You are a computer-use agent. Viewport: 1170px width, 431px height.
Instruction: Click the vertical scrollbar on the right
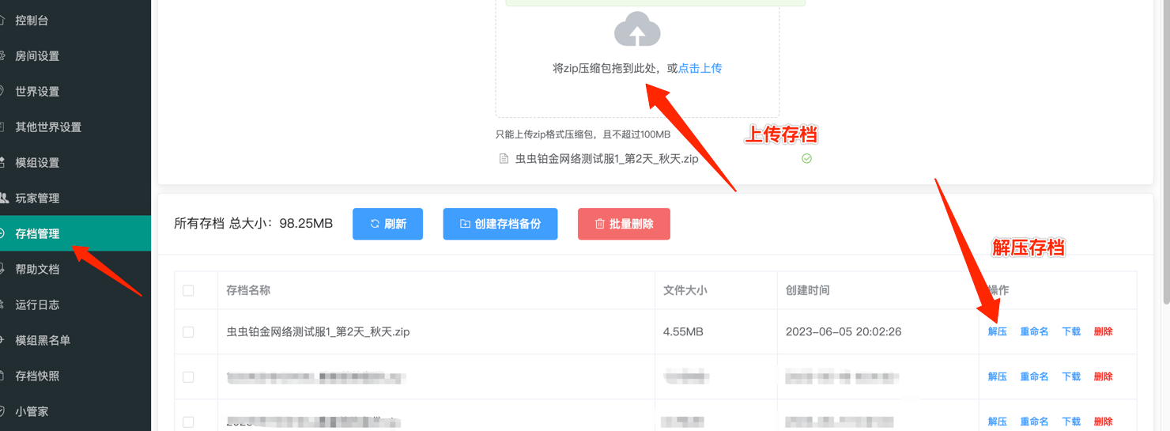(x=1164, y=158)
